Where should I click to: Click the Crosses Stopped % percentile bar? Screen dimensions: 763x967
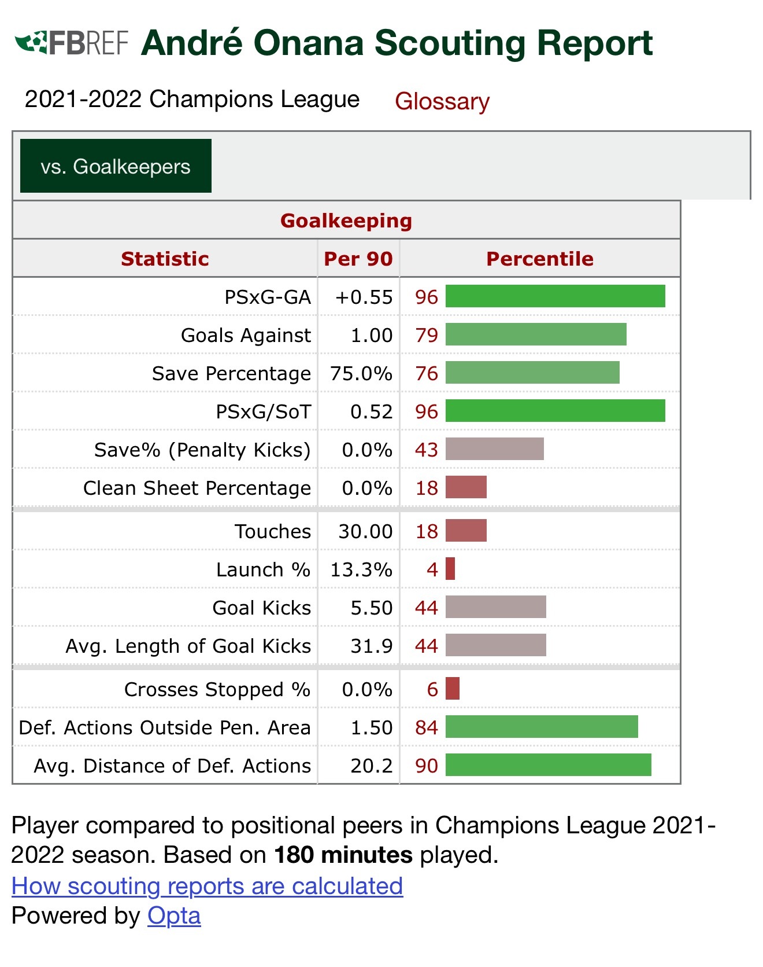point(453,689)
